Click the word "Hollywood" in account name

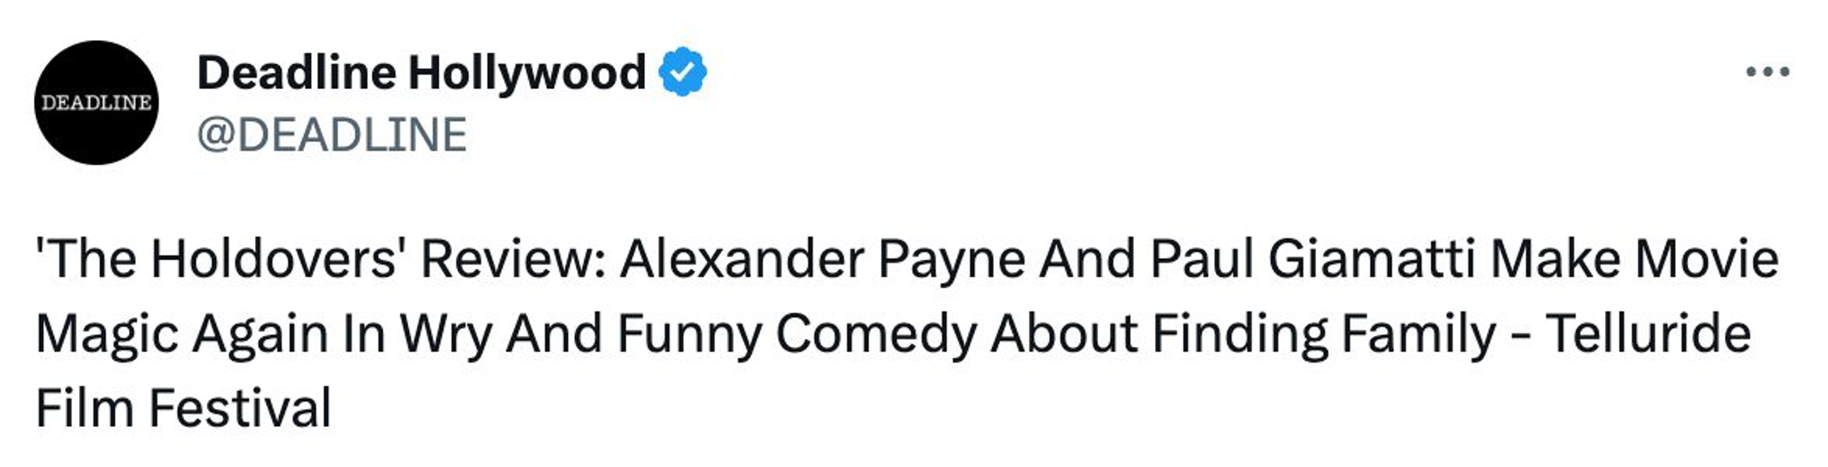point(527,72)
